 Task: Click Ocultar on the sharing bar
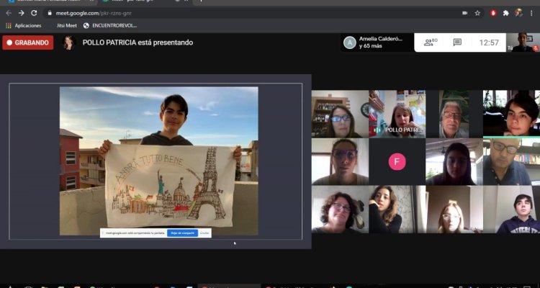[204, 233]
